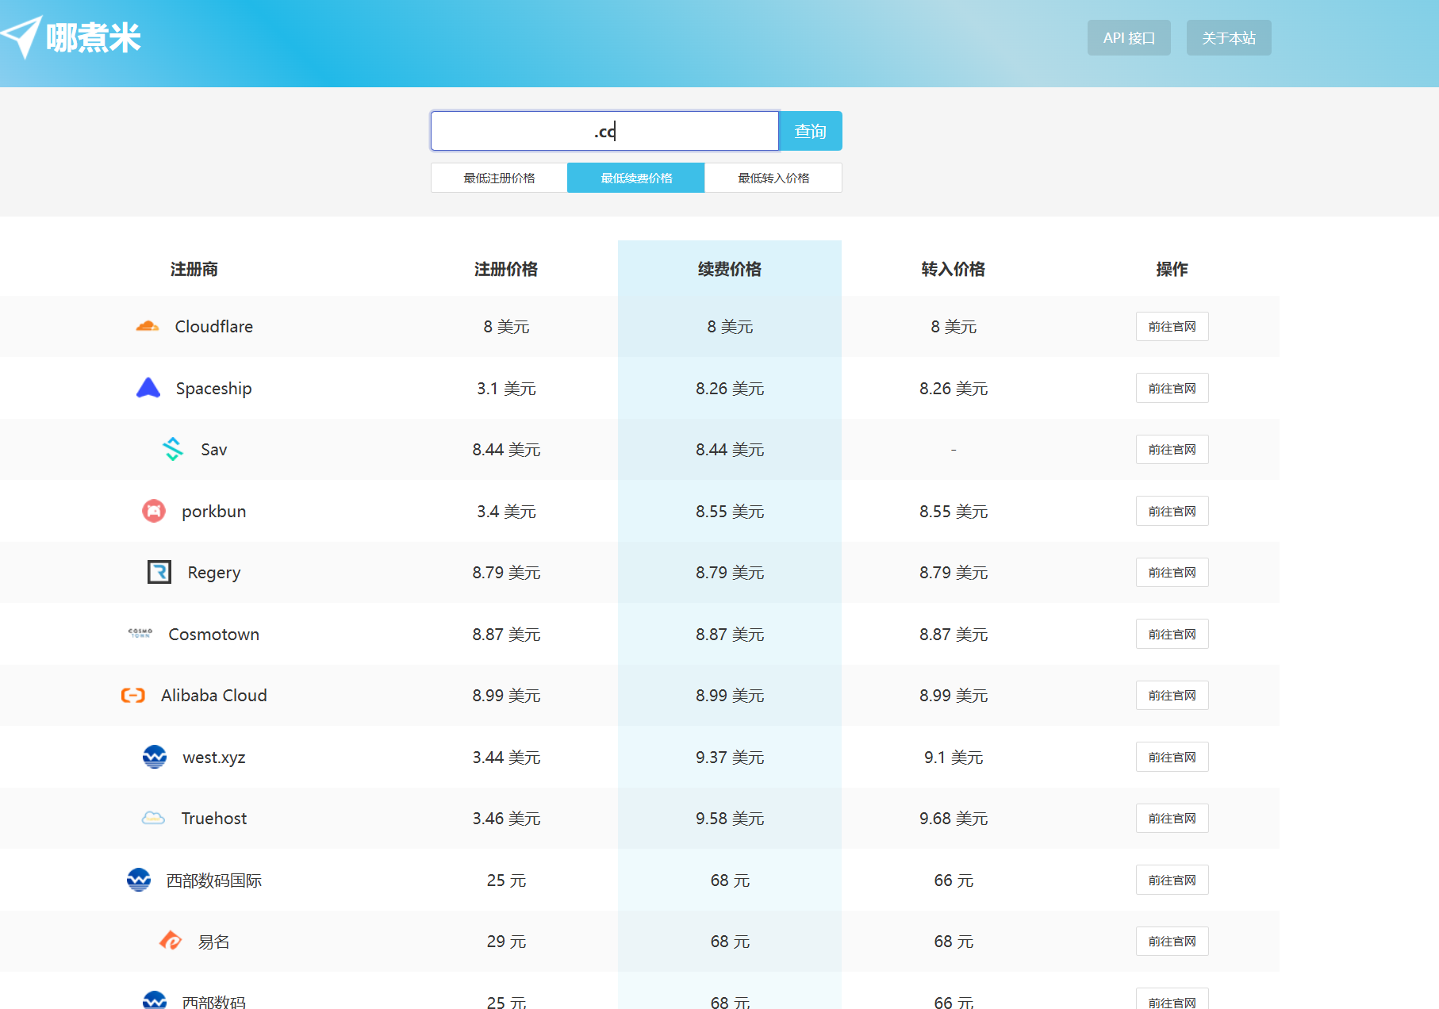Click the Cloudflare registrar logo icon
Viewport: 1439px width, 1009px height.
pyautogui.click(x=148, y=326)
